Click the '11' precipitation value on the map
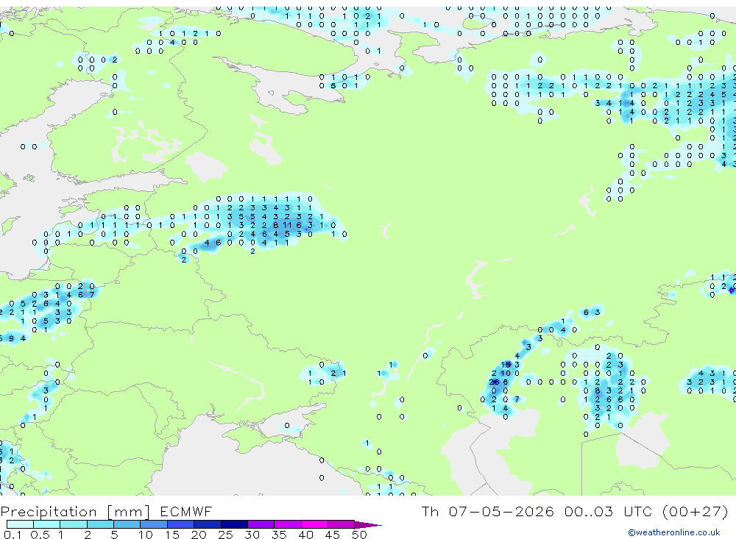 tap(287, 225)
